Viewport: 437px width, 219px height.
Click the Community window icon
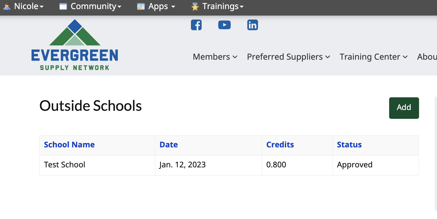(x=63, y=6)
